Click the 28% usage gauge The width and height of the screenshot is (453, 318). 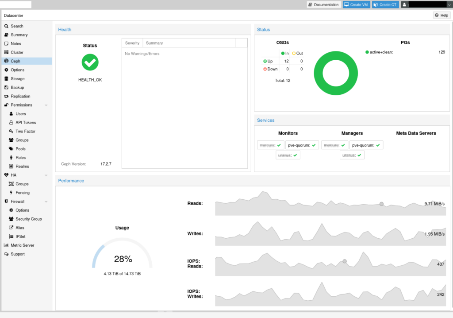tap(122, 258)
